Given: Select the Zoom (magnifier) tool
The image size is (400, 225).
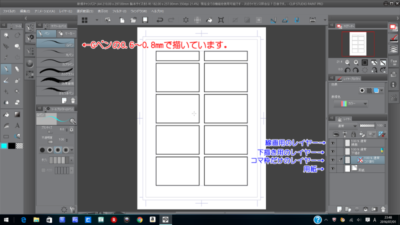Looking at the screenshot, I should pyautogui.click(x=6, y=35).
